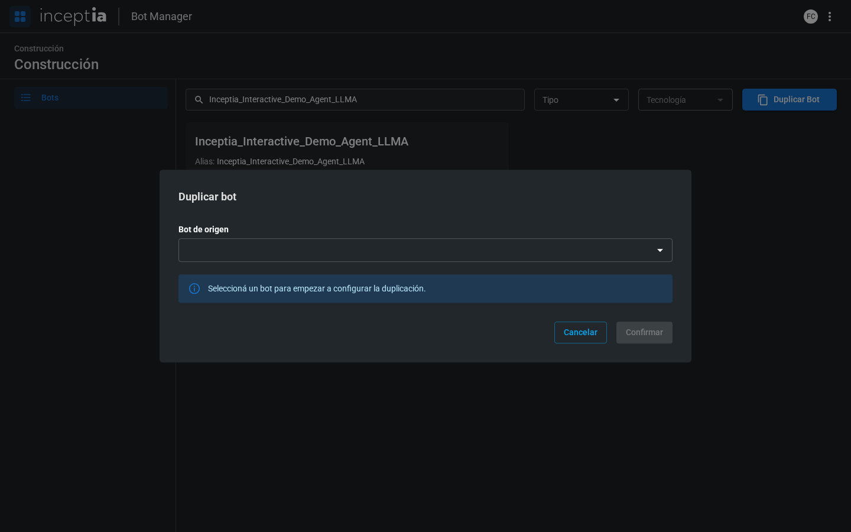This screenshot has width=851, height=532.
Task: Click the Construcción page heading
Action: (57, 64)
